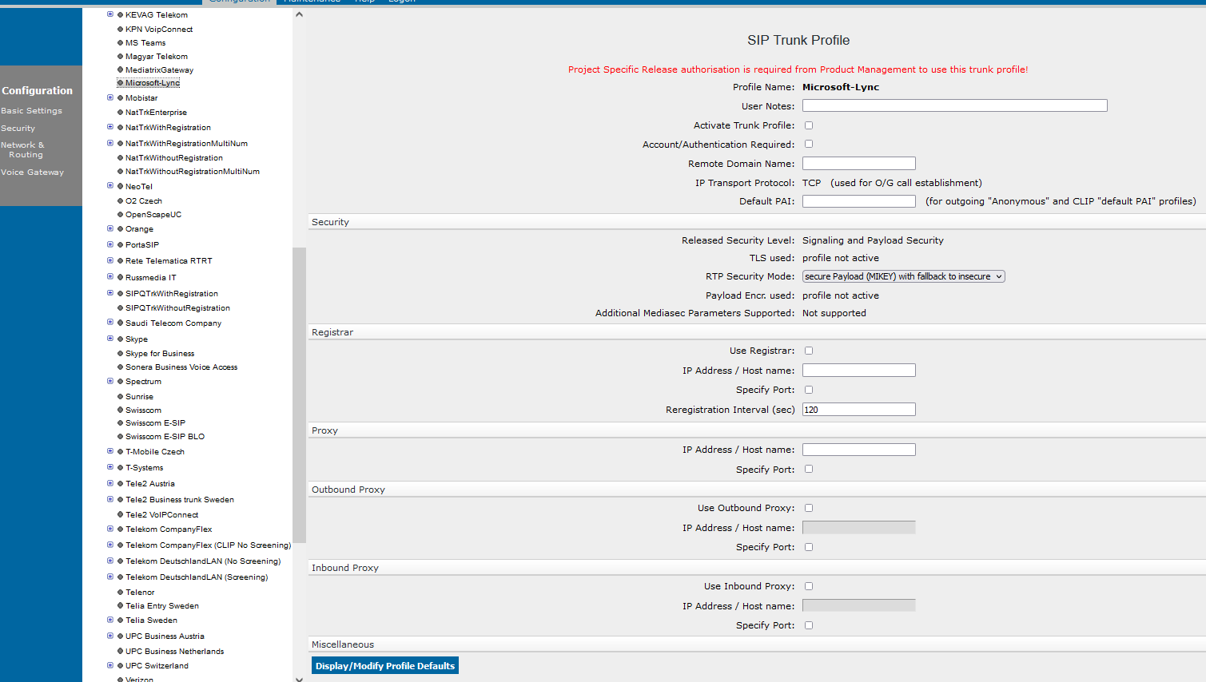Toggle Specify Port under Proxy section
The image size is (1206, 682).
pyautogui.click(x=809, y=469)
